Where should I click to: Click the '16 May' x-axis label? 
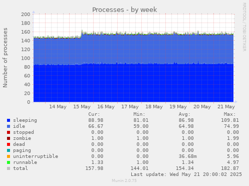click(x=106, y=107)
